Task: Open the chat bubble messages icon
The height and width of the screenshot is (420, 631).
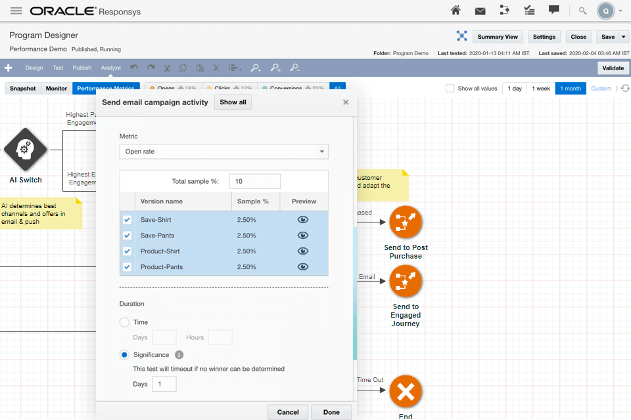Action: coord(554,10)
